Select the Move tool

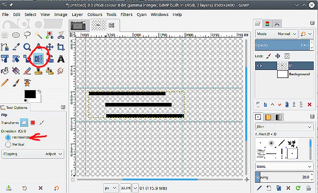coord(50,47)
